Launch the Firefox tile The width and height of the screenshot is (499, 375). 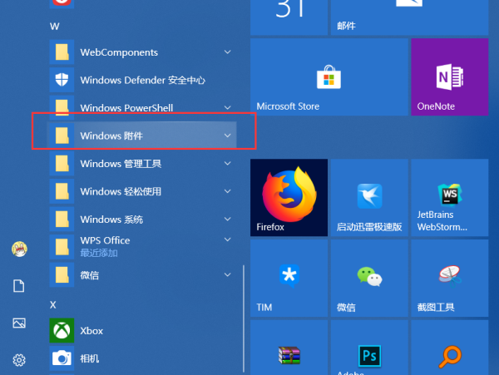[289, 198]
